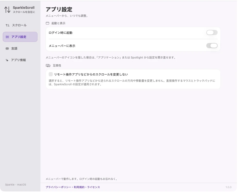Click the globe icon beside 言語
The image size is (239, 193).
pos(7,49)
